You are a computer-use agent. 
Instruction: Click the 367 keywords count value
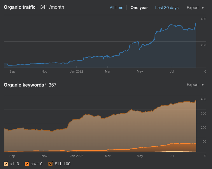pyautogui.click(x=52, y=85)
